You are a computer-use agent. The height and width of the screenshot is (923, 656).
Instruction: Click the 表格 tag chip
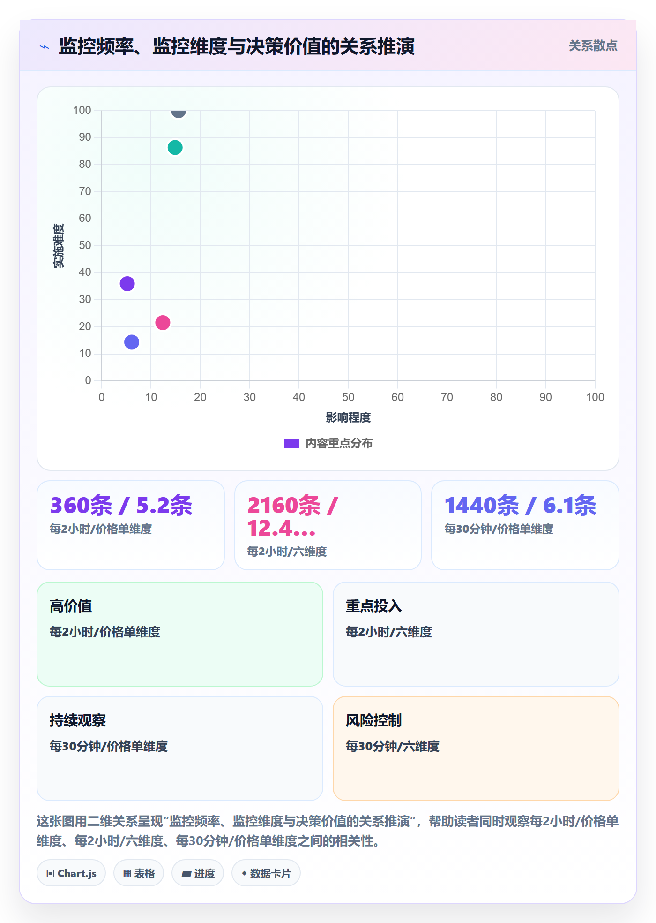point(139,873)
